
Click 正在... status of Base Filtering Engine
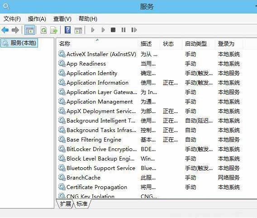pos(170,140)
